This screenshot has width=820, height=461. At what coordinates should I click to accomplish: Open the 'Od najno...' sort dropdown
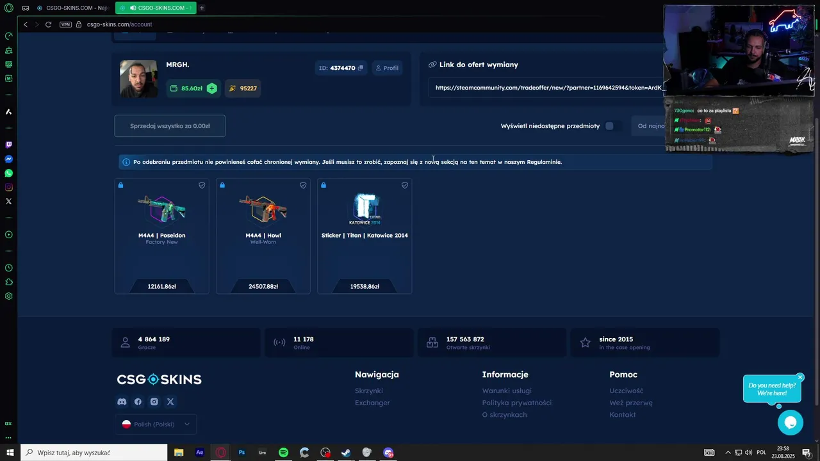pyautogui.click(x=648, y=126)
